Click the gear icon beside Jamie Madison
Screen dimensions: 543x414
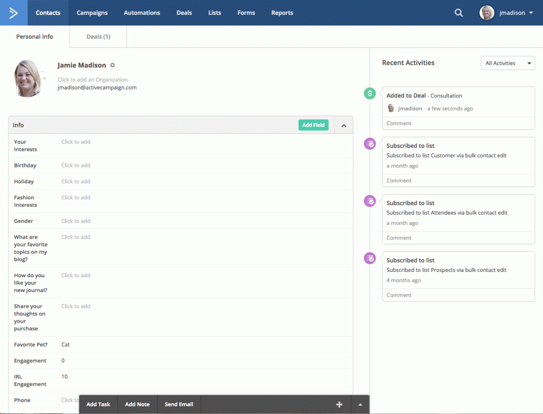(112, 65)
